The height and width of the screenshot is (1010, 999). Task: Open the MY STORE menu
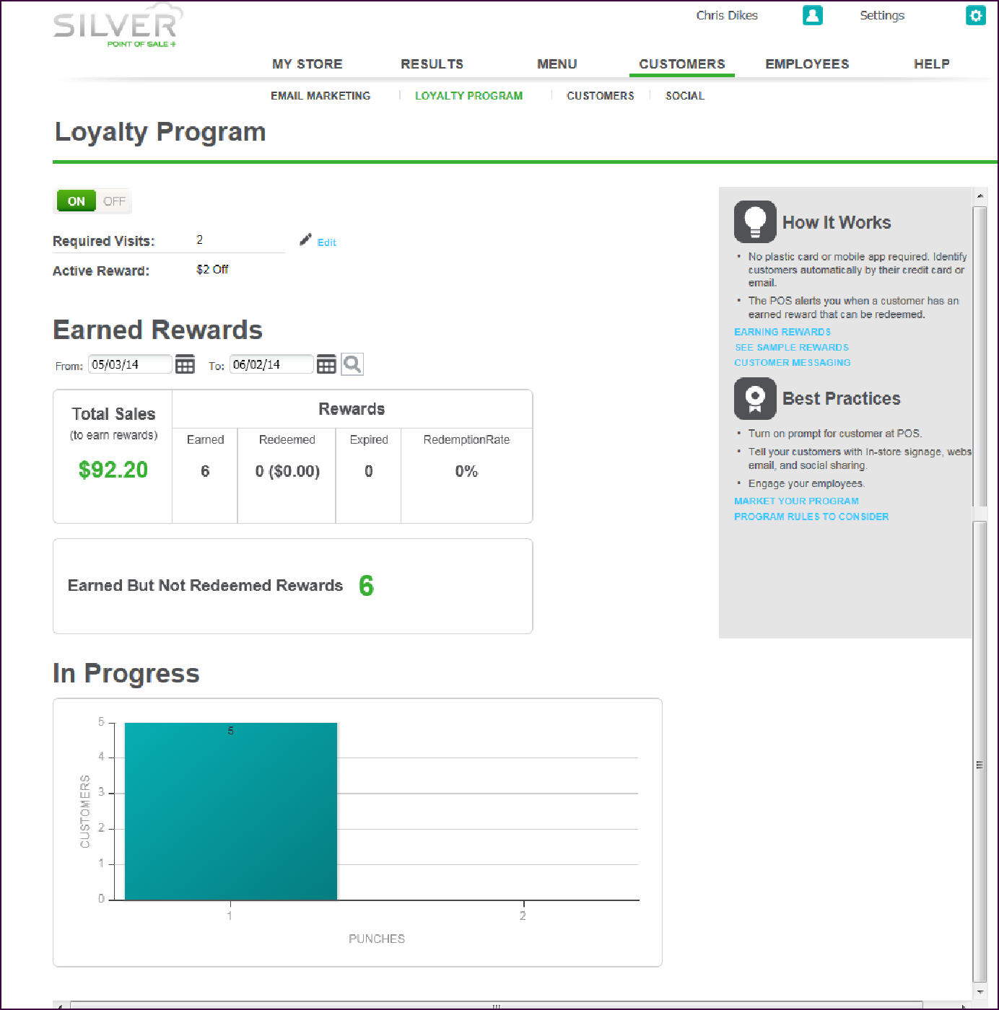tap(307, 64)
